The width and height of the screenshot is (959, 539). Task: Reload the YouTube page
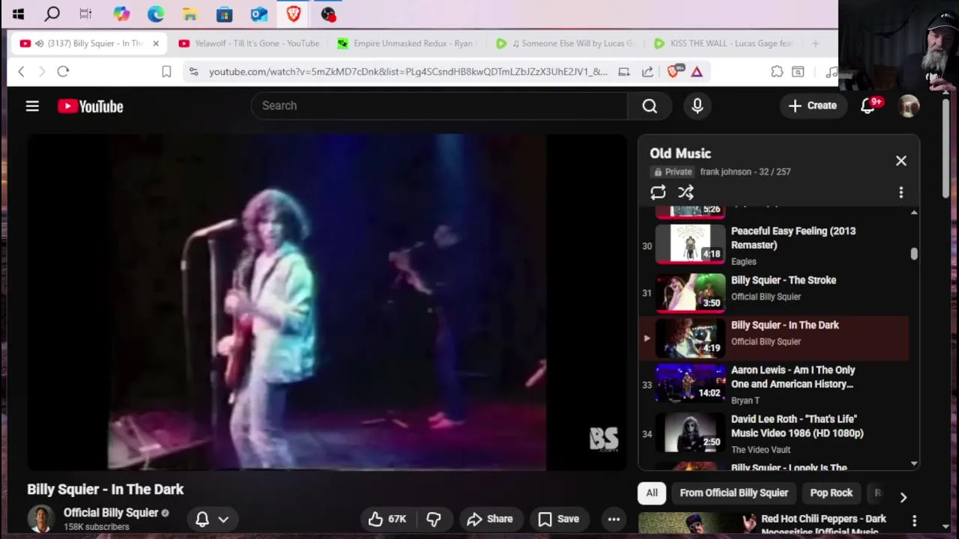click(x=63, y=72)
